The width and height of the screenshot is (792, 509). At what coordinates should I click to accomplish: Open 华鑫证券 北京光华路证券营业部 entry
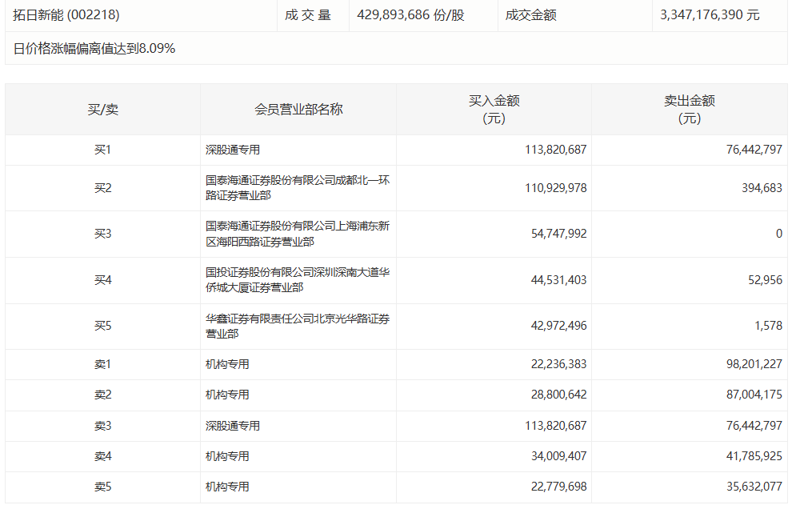pyautogui.click(x=298, y=326)
